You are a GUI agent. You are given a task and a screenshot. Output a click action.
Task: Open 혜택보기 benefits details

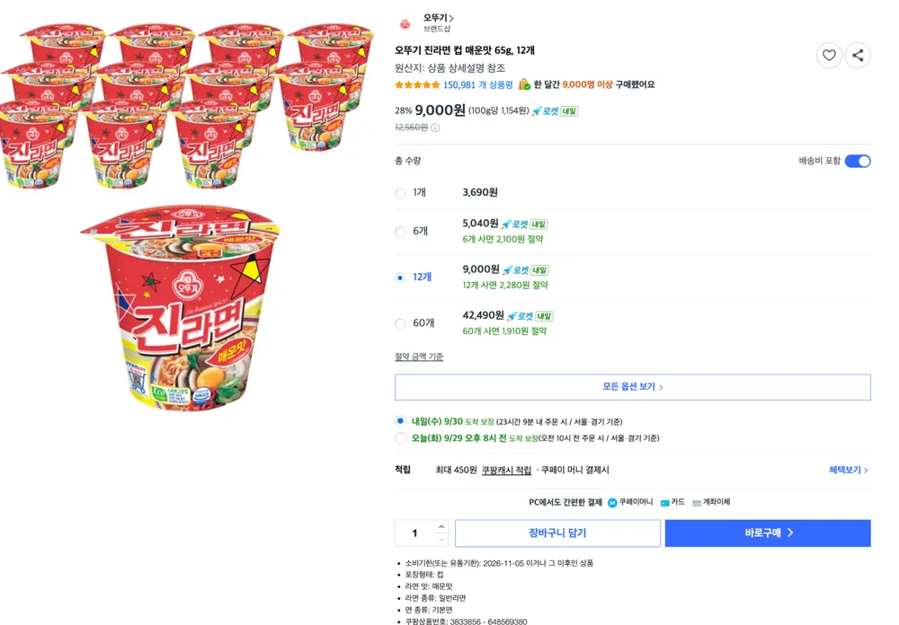849,470
